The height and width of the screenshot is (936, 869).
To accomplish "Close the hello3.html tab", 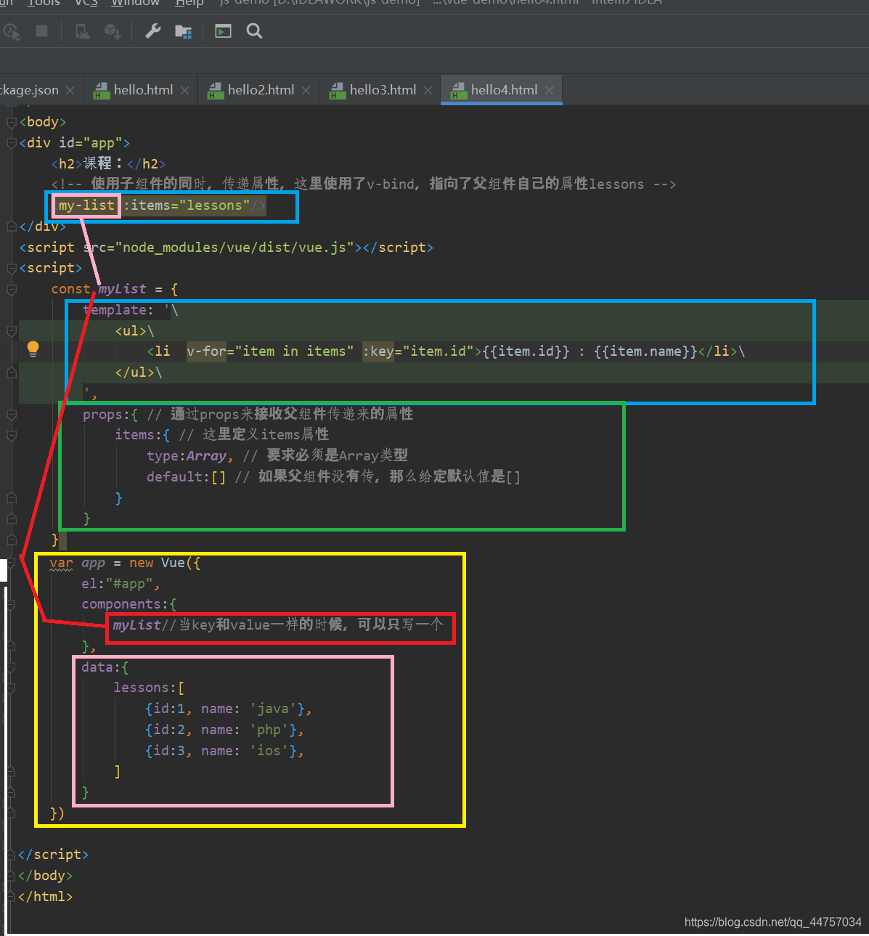I will [x=428, y=90].
